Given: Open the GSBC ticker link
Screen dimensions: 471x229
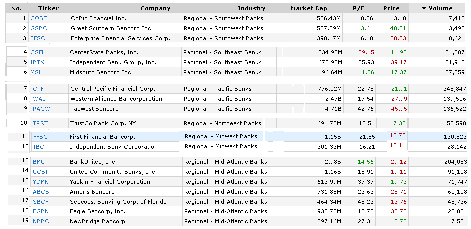Looking at the screenshot, I should pyautogui.click(x=39, y=28).
